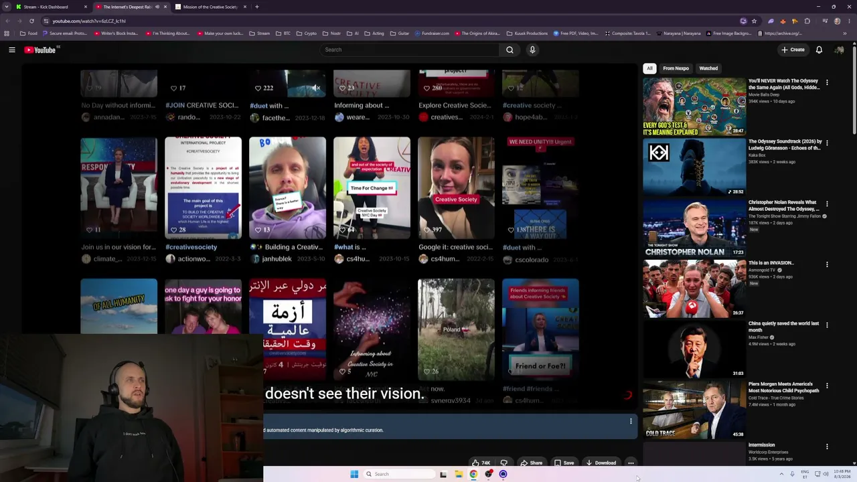
Task: Click the Windows taskbar search box
Action: (399, 474)
